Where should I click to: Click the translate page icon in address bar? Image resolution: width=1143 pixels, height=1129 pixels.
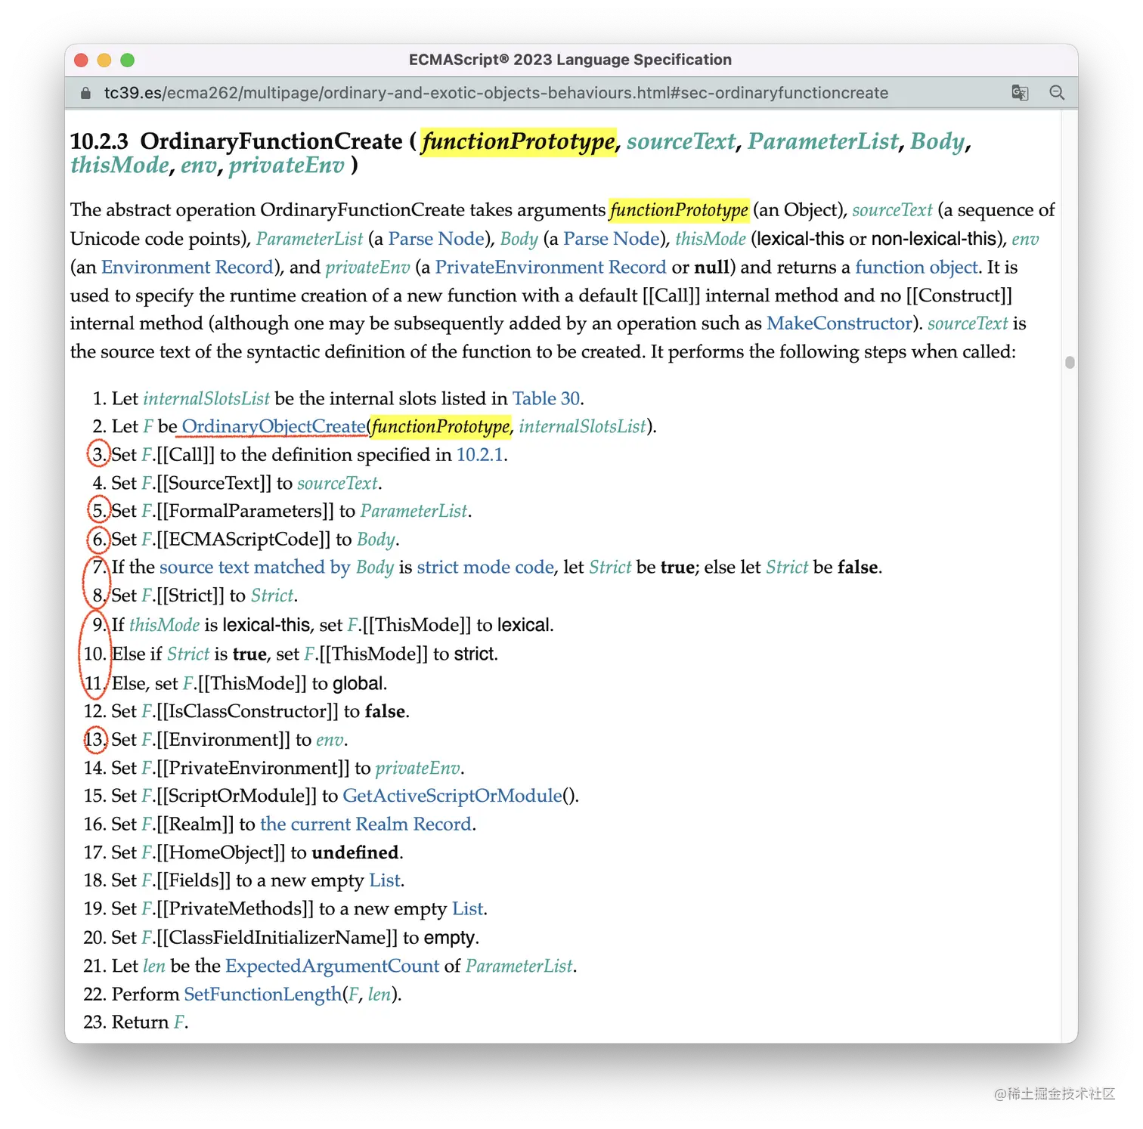(1020, 93)
